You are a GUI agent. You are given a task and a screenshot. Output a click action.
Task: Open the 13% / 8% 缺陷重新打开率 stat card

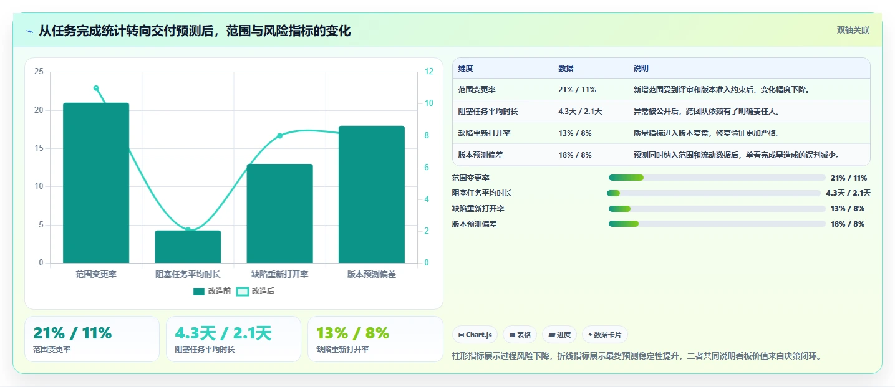(375, 339)
